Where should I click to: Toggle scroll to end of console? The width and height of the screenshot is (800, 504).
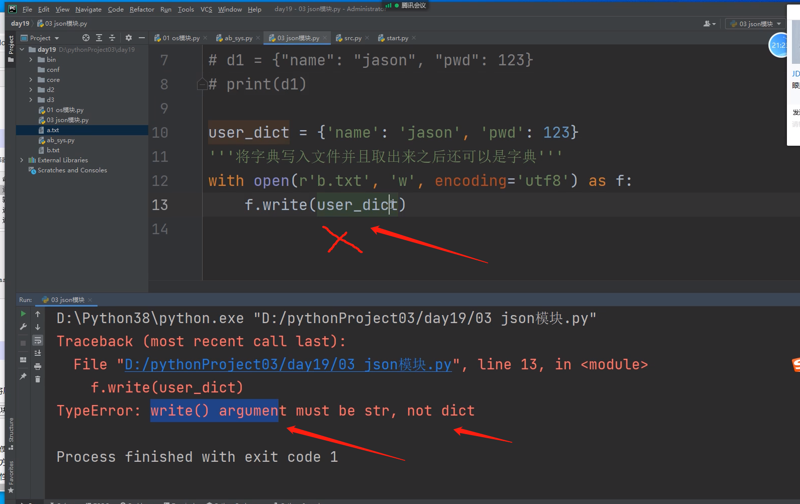click(38, 353)
